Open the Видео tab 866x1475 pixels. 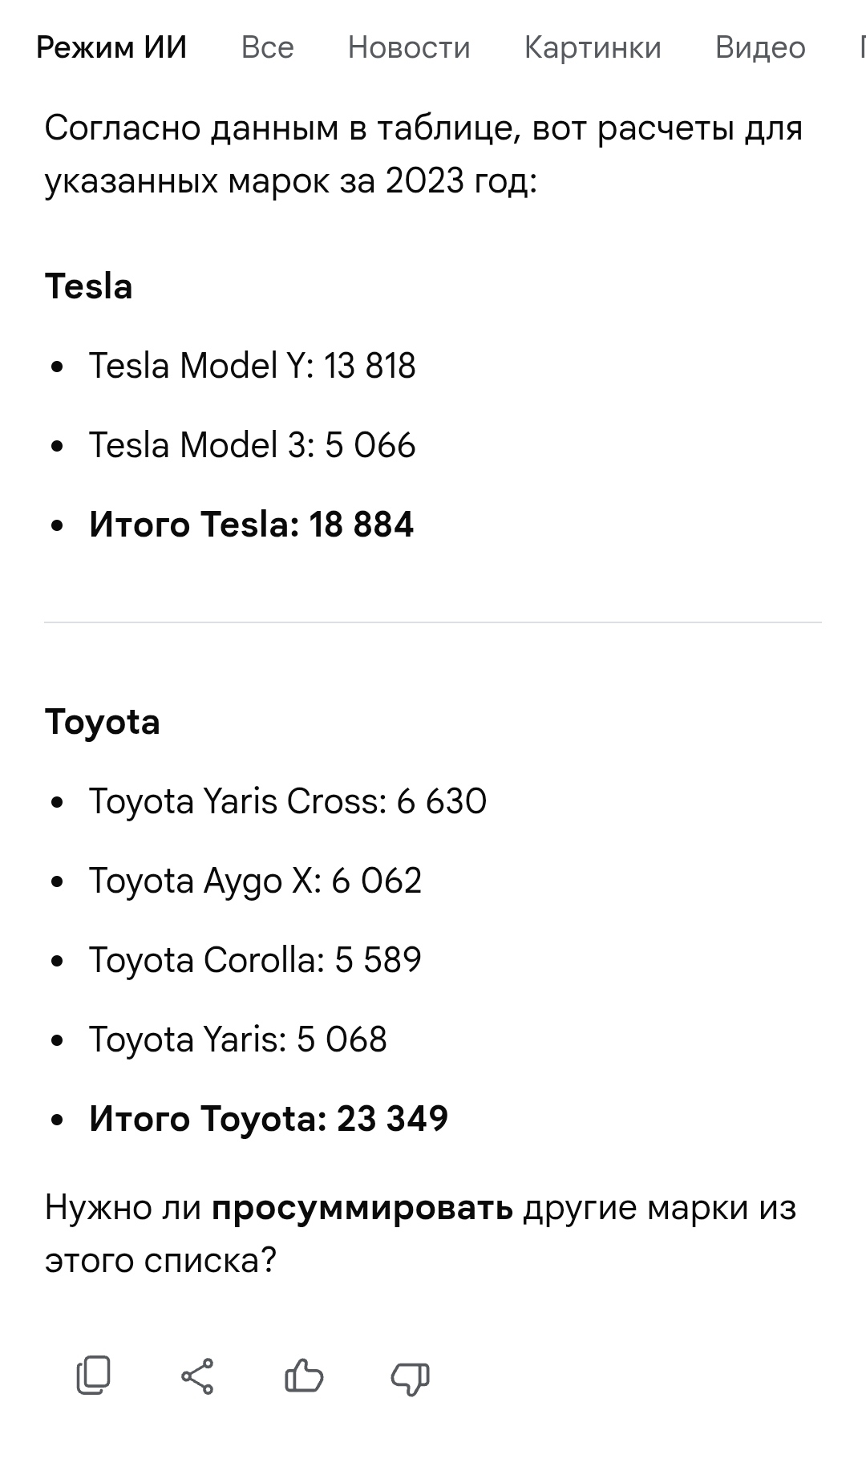759,48
